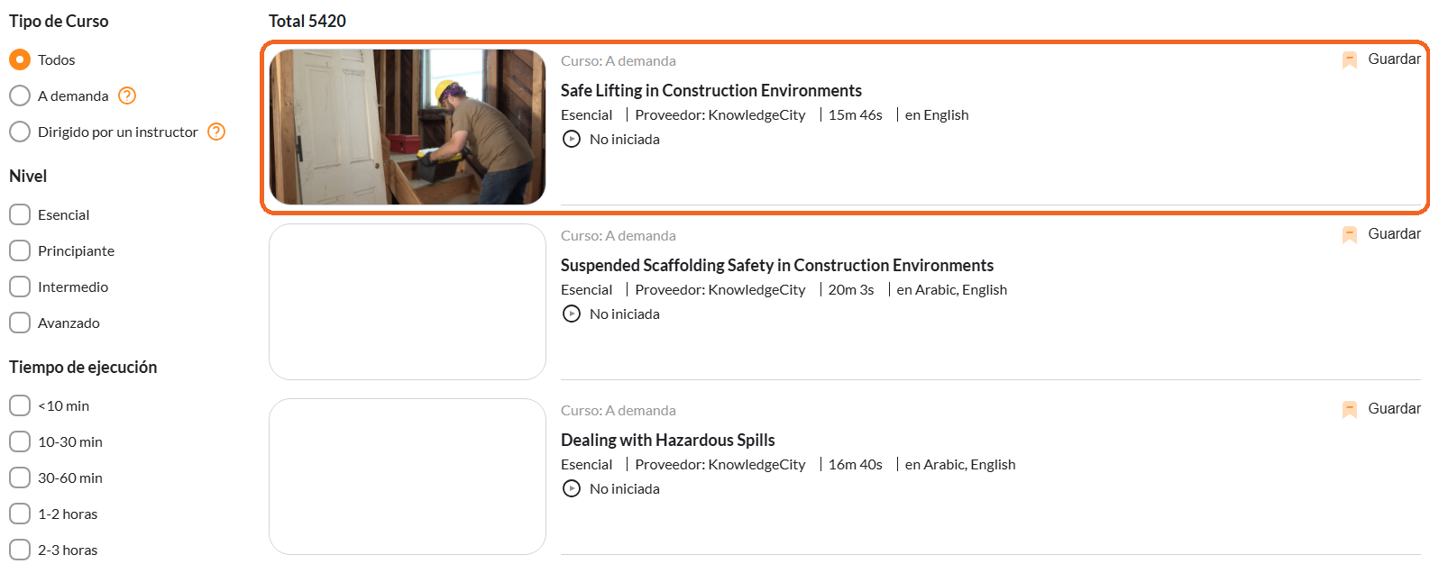Open the Safe Lifting course thumbnail image
1430x564 pixels.
pyautogui.click(x=408, y=127)
